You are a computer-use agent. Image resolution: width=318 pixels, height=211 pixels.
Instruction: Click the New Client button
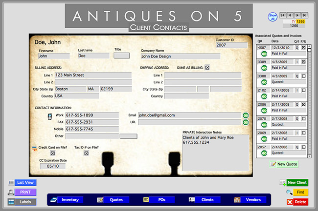(x=297, y=183)
